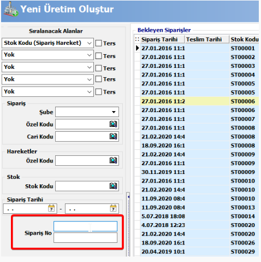Check the last Ters checkbox

coord(98,92)
